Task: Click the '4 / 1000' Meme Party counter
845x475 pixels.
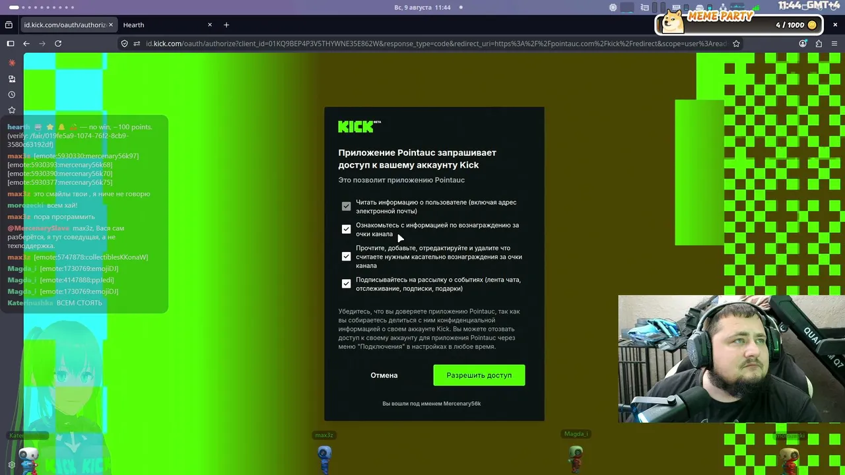Action: [790, 25]
